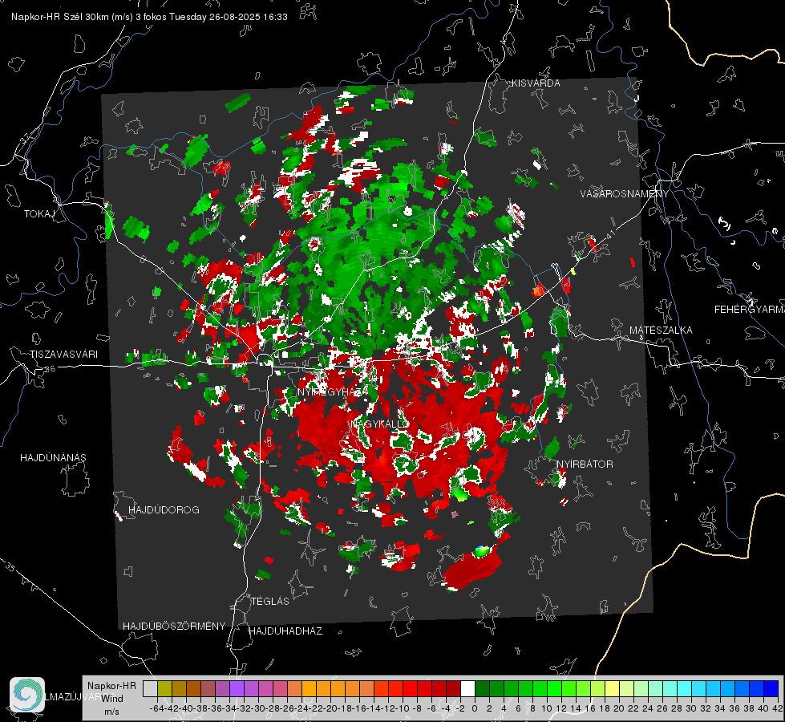Select the NAGYKÁLLÓ town label
Image resolution: width=785 pixels, height=722 pixels.
[x=379, y=424]
